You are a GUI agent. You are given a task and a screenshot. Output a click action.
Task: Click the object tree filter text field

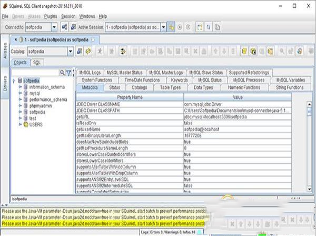(x=35, y=72)
